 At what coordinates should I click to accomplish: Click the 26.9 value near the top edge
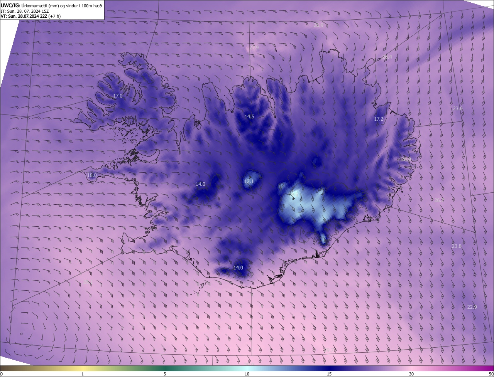(318, 25)
